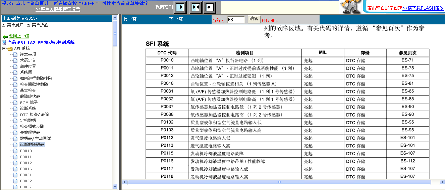The height and width of the screenshot is (190, 445).
Task: Click the 请下载FLASH播放 link
Action: coord(423,8)
